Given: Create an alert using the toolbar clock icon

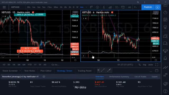Looking at the screenshot, I should pos(123,7).
